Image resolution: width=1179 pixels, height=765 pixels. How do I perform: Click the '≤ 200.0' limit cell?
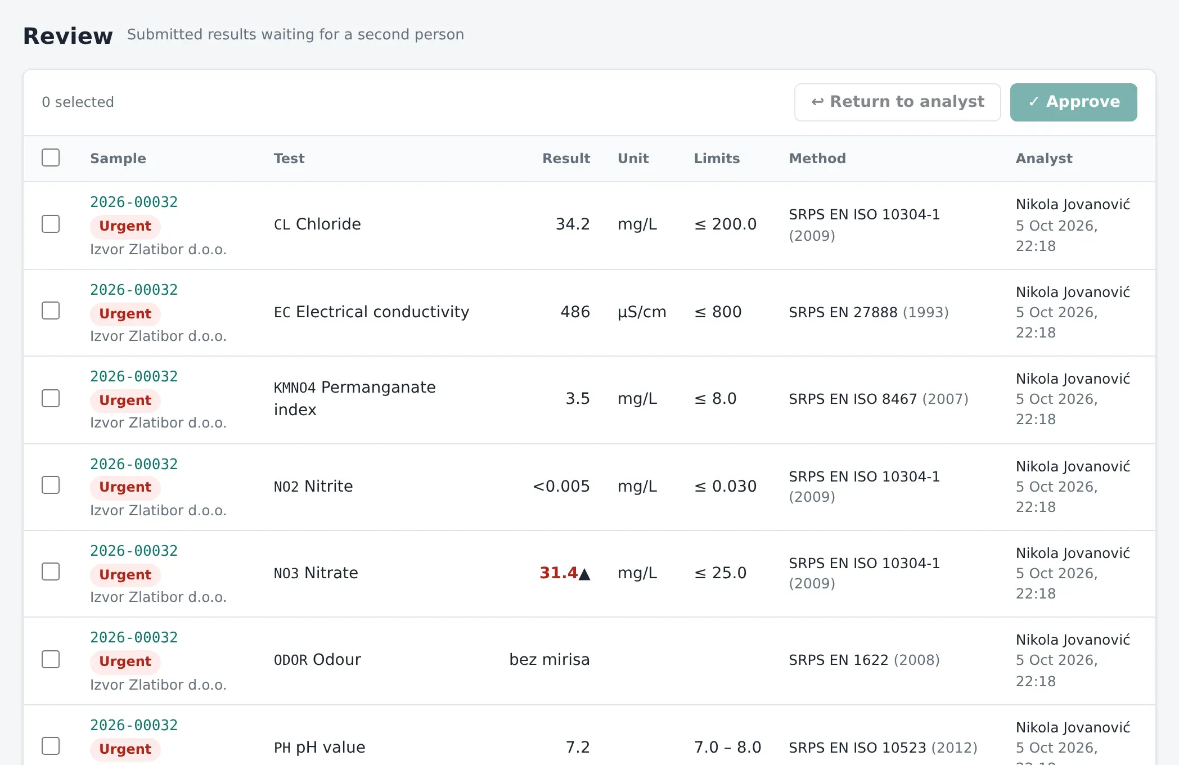pos(726,224)
